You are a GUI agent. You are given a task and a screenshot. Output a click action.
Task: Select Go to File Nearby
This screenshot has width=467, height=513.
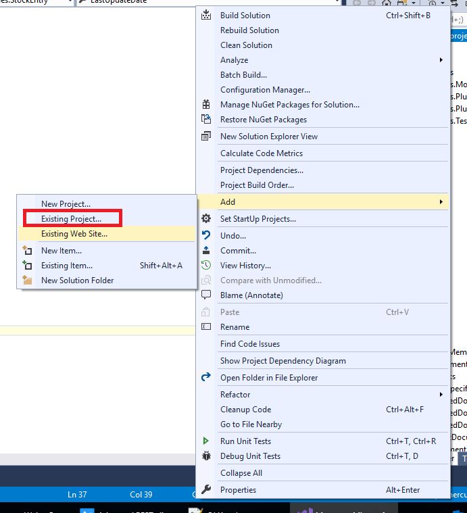pos(251,424)
